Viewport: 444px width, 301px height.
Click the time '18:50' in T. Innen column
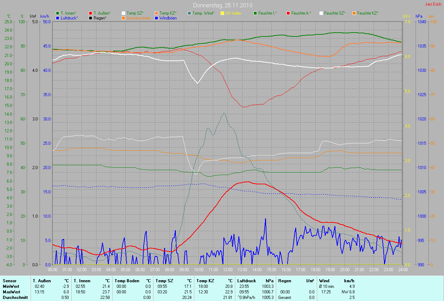[x=80, y=292]
